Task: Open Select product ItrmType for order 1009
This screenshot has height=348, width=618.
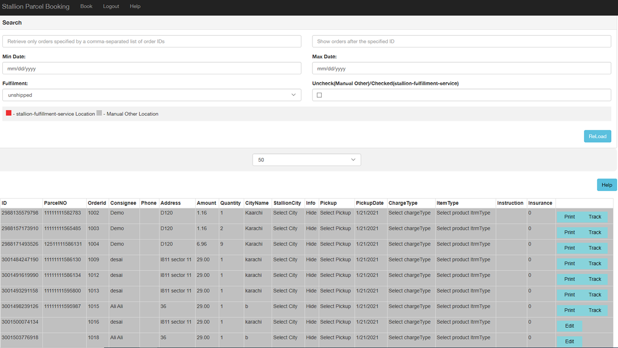Action: tap(463, 259)
